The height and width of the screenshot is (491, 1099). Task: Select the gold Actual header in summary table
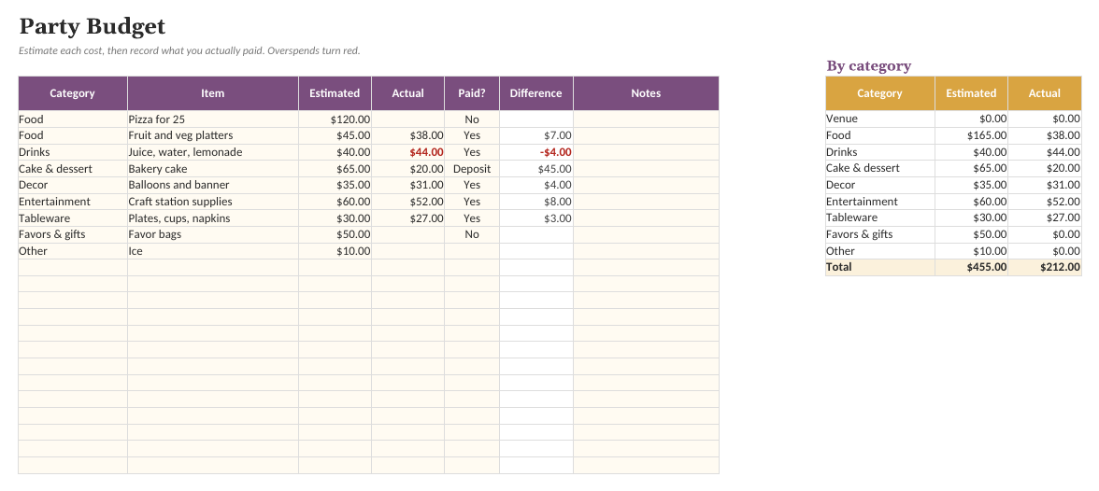[x=1045, y=93]
